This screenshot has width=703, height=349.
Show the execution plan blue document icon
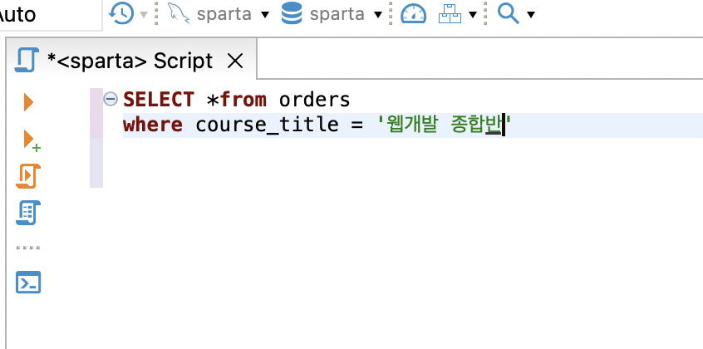coord(28,213)
